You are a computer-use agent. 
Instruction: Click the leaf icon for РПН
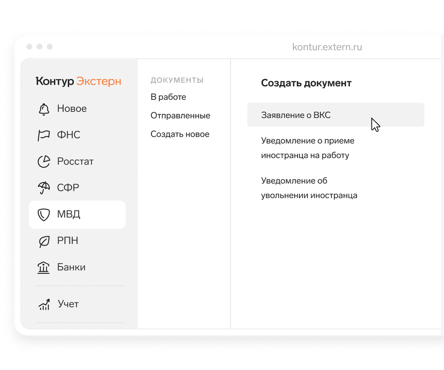click(x=44, y=241)
